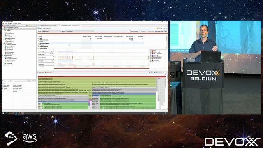This screenshot has height=148, width=263.
Task: Collapse the Java Application tree node
Action: pos(3,29)
